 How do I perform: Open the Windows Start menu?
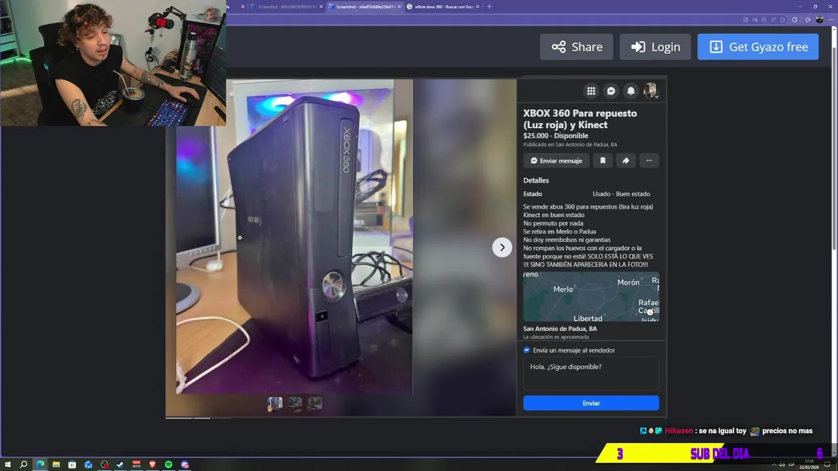tap(8, 464)
